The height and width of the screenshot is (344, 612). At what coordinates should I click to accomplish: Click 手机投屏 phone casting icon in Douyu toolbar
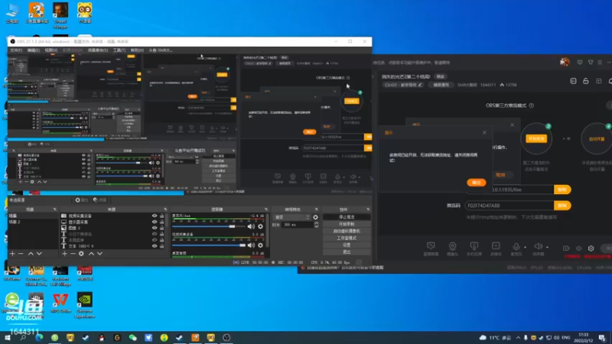[474, 245]
